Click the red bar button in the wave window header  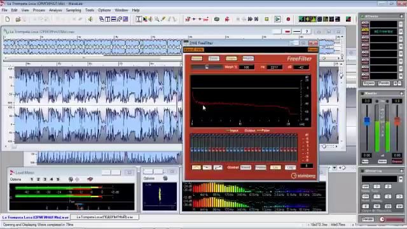(287, 31)
